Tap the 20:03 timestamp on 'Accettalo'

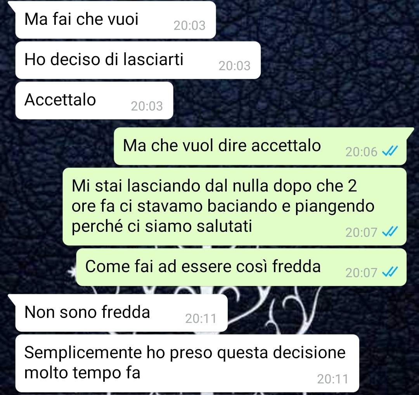[x=147, y=106]
